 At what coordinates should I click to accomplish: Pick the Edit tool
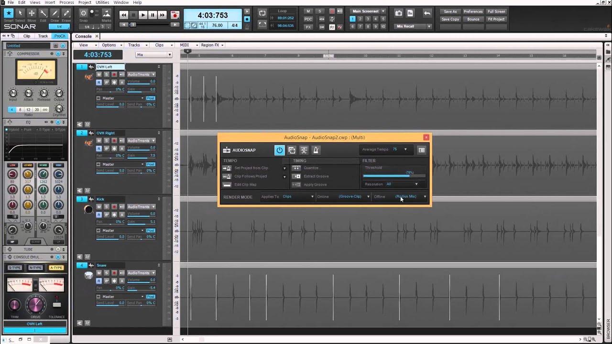point(43,13)
